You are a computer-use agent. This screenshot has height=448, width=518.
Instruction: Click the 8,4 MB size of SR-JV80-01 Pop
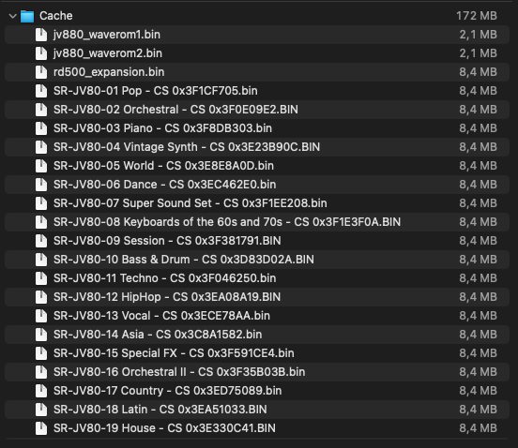478,91
